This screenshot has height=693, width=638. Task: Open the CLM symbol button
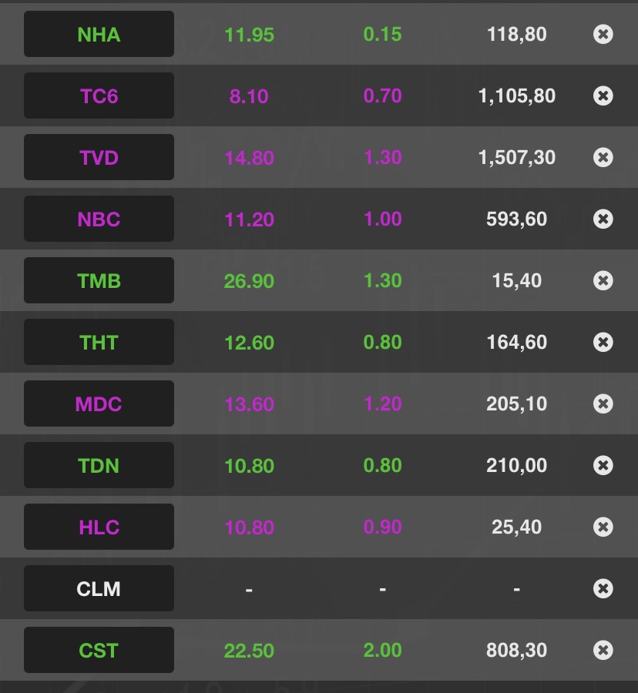[99, 588]
